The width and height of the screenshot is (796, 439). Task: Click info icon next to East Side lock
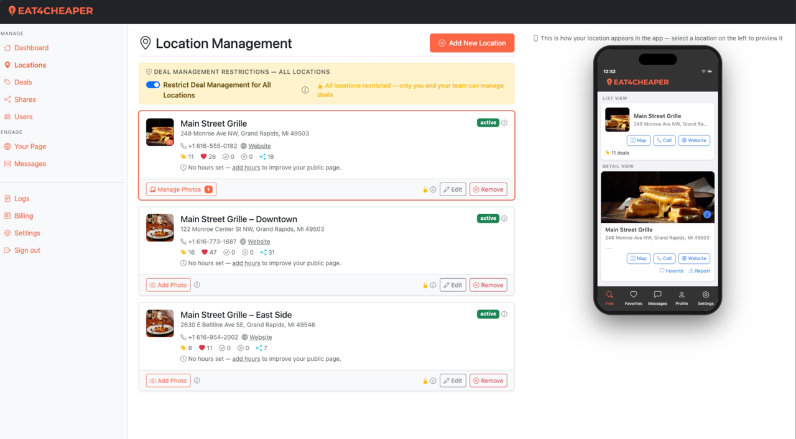(433, 381)
